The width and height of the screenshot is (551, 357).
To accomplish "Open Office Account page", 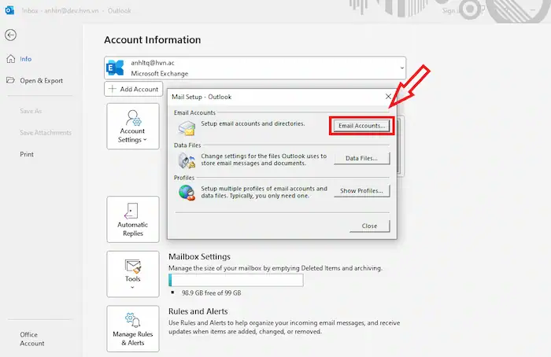I will 32,339.
